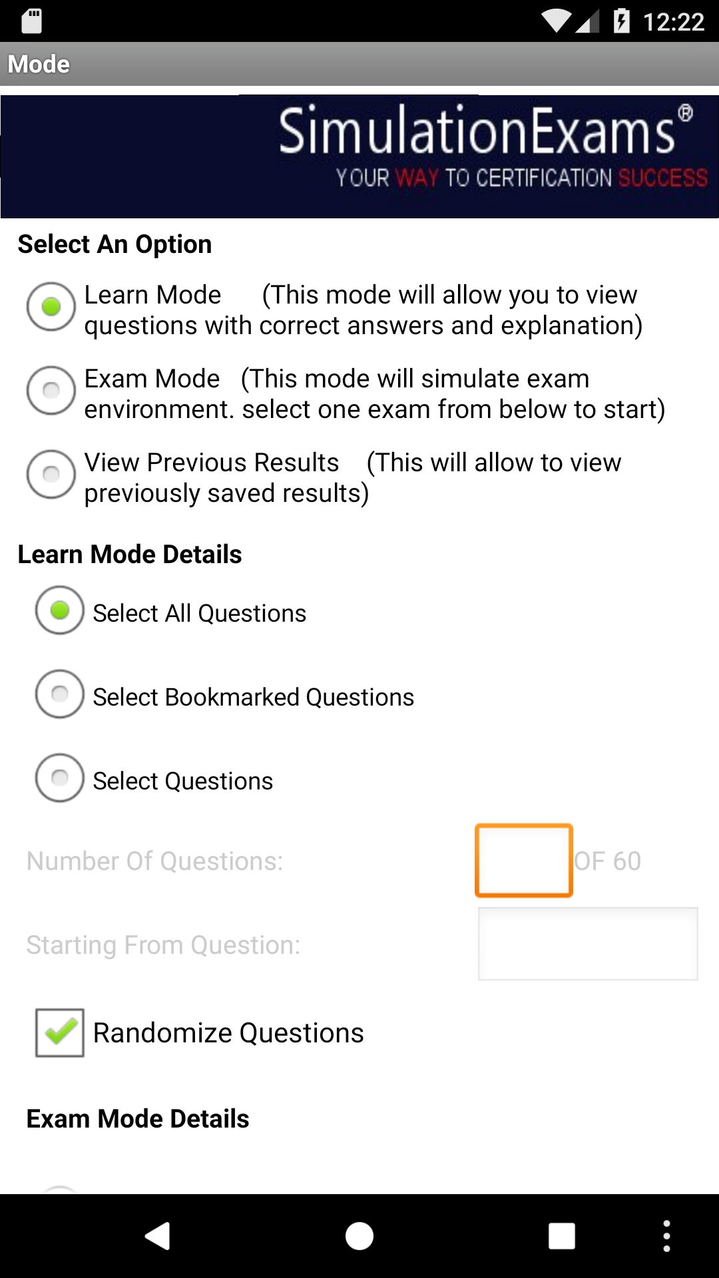Tap the back navigation arrow
This screenshot has height=1278, width=719.
[x=156, y=1235]
